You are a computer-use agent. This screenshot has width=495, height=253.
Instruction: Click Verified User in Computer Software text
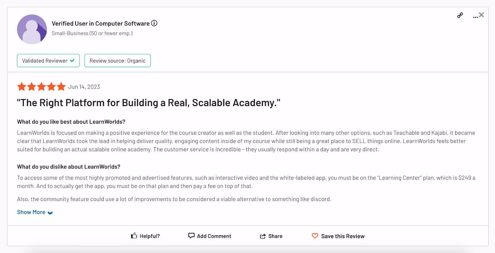101,24
